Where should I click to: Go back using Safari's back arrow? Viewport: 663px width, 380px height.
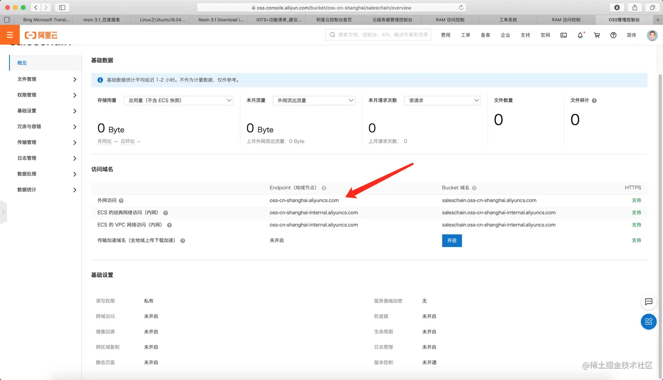point(36,7)
